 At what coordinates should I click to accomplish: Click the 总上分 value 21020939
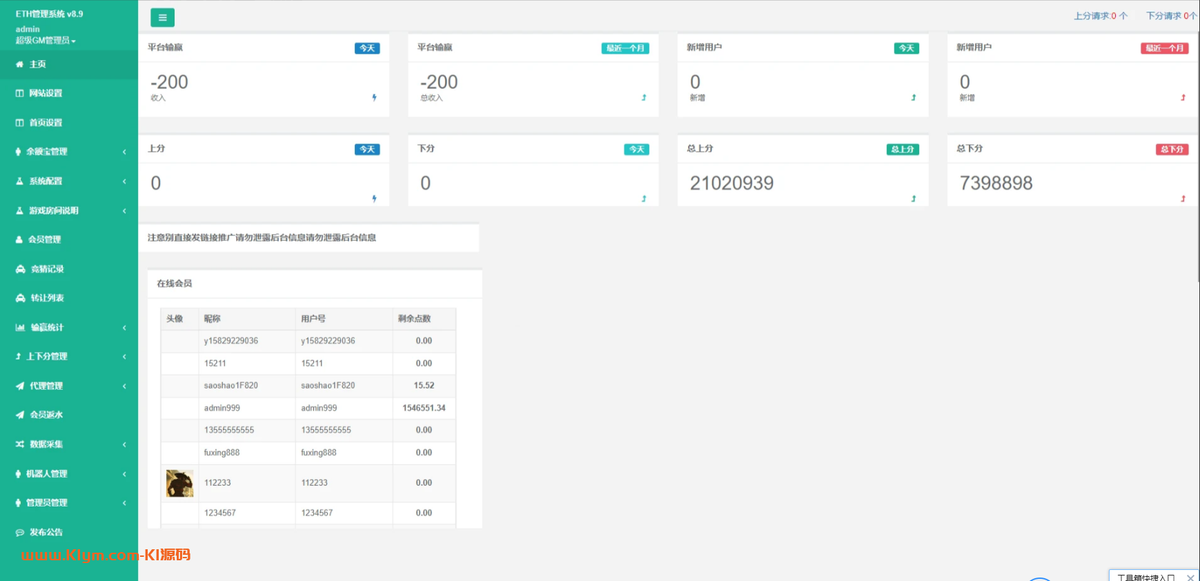click(x=731, y=183)
